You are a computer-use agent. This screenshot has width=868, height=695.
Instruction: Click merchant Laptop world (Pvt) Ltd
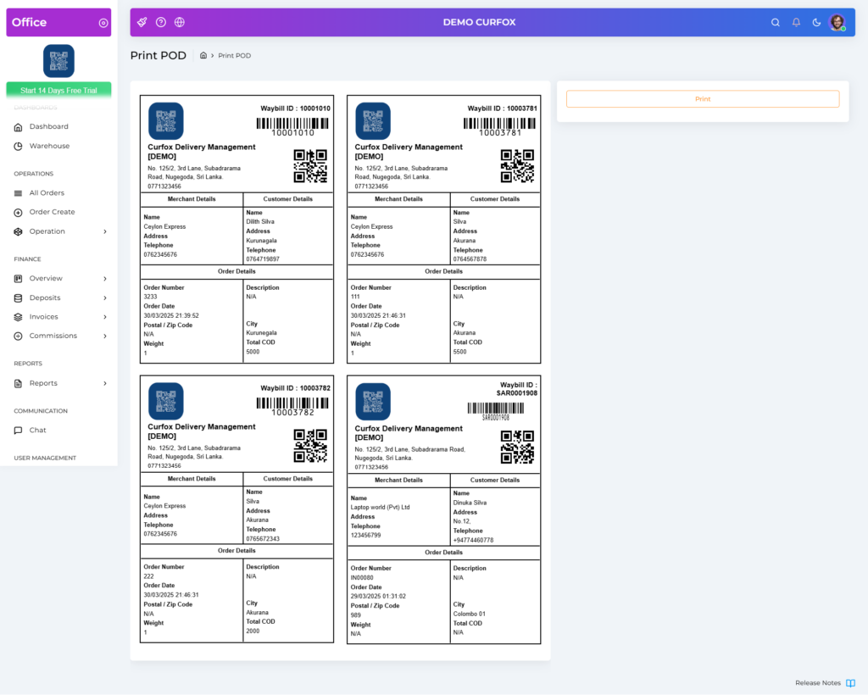(x=380, y=508)
